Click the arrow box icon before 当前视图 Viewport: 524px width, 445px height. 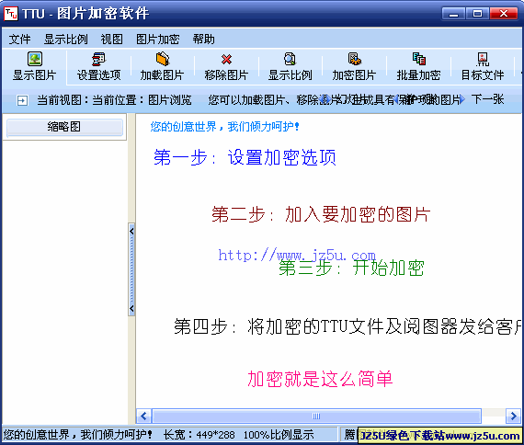point(22,100)
